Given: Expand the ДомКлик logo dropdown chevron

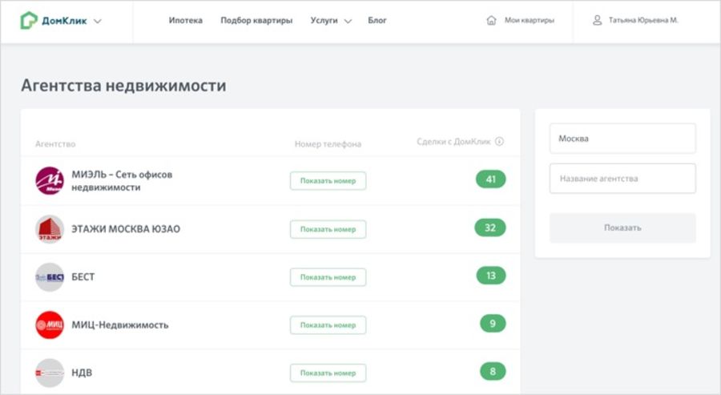Looking at the screenshot, I should pos(98,21).
